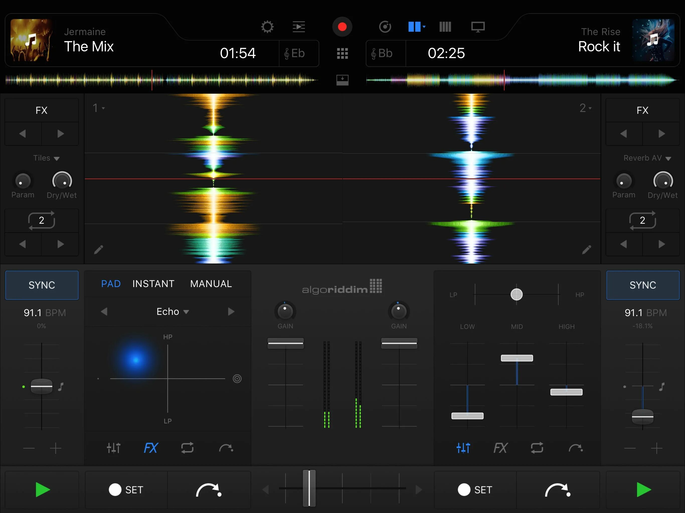
Task: Click the crossfader handle
Action: pyautogui.click(x=309, y=488)
